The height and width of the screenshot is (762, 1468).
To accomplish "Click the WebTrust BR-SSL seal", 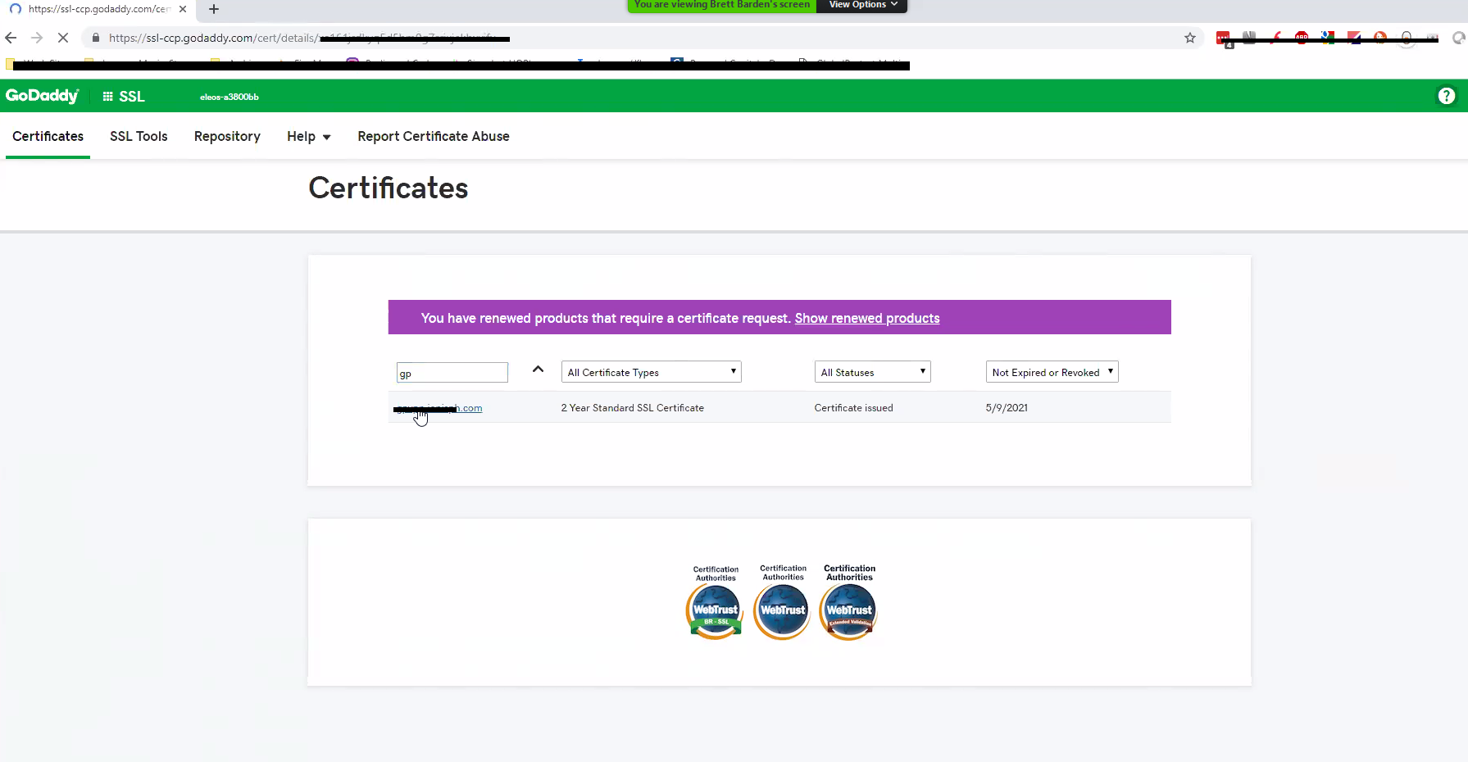I will (x=714, y=608).
